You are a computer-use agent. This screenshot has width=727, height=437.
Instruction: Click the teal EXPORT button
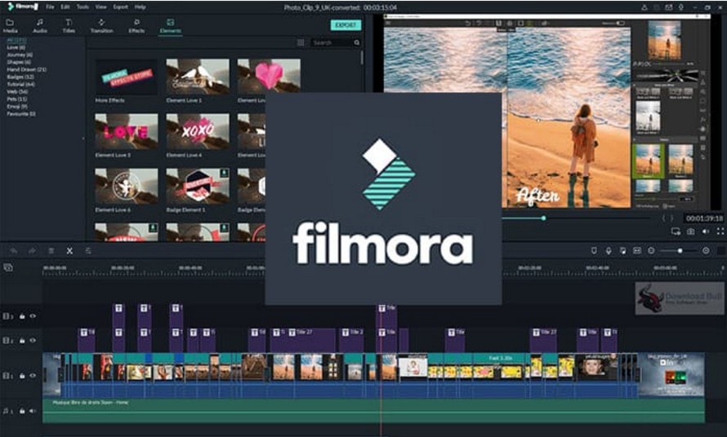[x=346, y=25]
